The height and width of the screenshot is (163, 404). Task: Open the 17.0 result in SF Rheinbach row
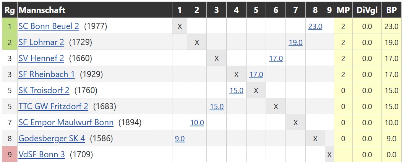[256, 74]
